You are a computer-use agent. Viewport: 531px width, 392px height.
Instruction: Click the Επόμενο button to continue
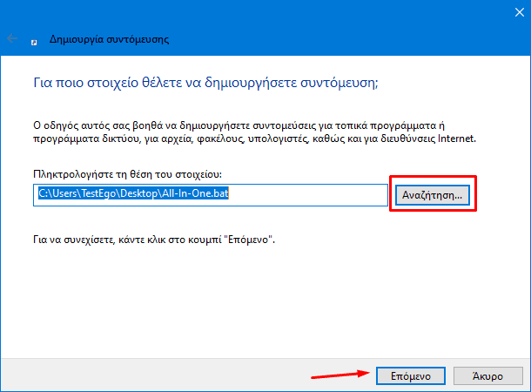click(x=411, y=376)
